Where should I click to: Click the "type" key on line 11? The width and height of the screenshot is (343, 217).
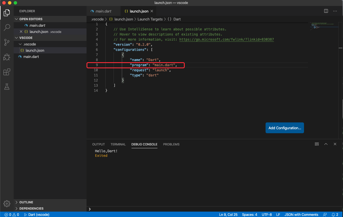coord(136,75)
